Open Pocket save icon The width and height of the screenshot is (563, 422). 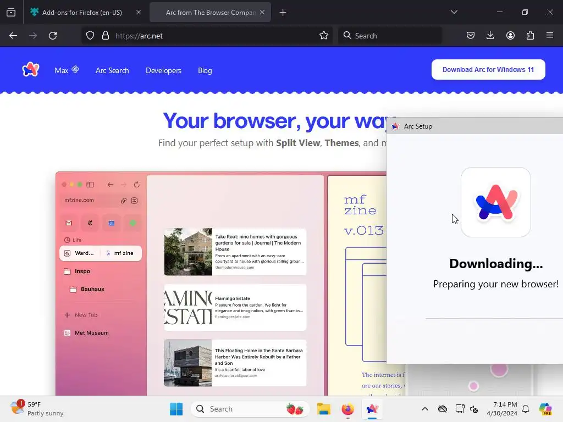coord(471,36)
